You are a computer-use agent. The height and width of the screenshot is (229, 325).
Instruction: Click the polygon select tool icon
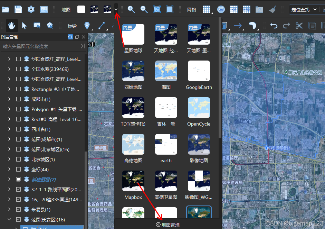(50, 26)
